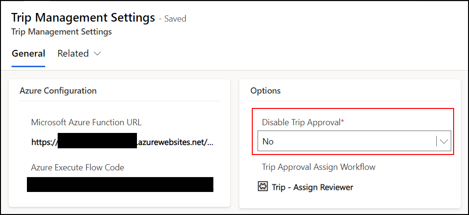The image size is (469, 215).
Task: Click the red required asterisk
Action: click(x=343, y=122)
